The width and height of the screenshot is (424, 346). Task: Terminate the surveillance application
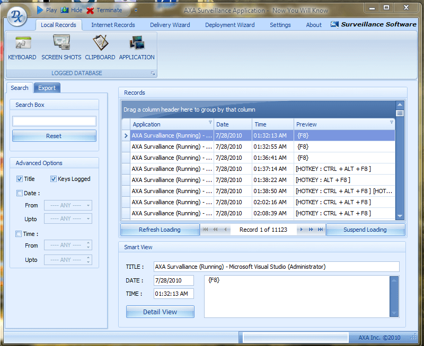(x=104, y=10)
